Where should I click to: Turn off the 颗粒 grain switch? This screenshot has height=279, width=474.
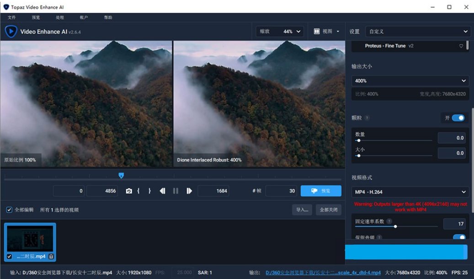[458, 118]
